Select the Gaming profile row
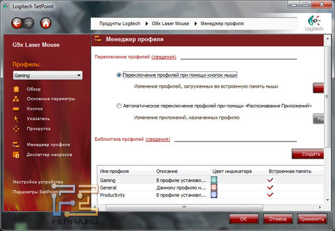This screenshot has height=231, width=335. (x=211, y=180)
